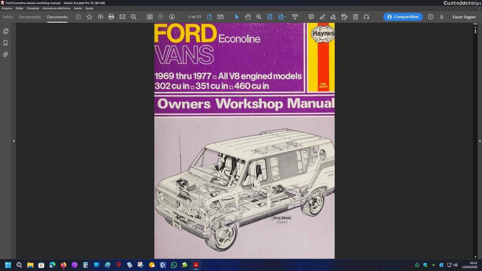Click the Zoom in magnifier icon
The width and height of the screenshot is (482, 271).
click(259, 17)
